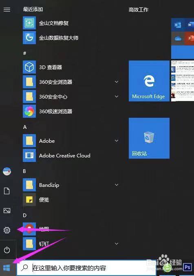The height and width of the screenshot is (276, 194).
Task: Open the 回收站 recycle bin tile
Action: (x=149, y=138)
